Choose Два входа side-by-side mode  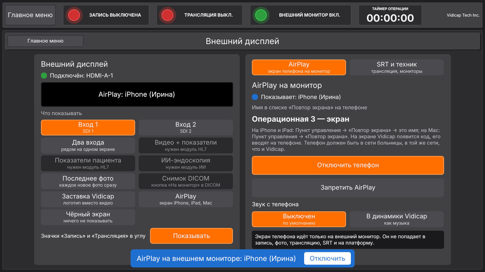tap(88, 145)
